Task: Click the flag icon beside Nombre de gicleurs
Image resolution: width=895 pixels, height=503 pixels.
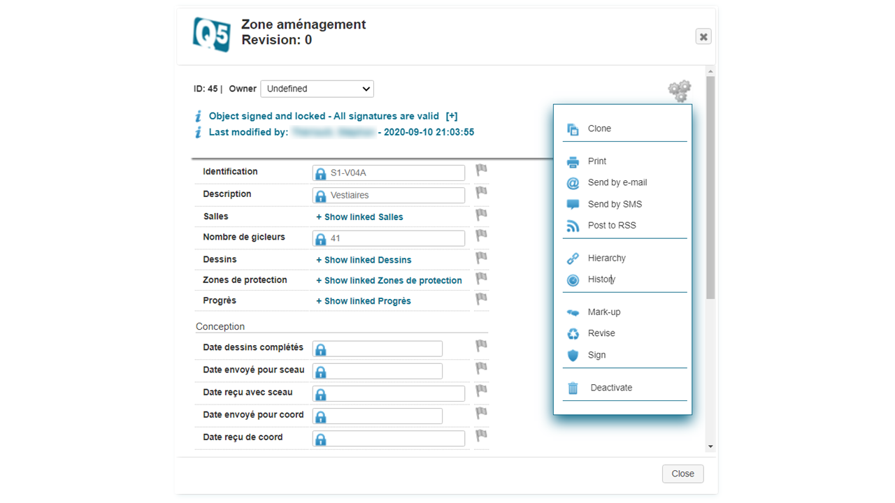Action: click(x=481, y=235)
